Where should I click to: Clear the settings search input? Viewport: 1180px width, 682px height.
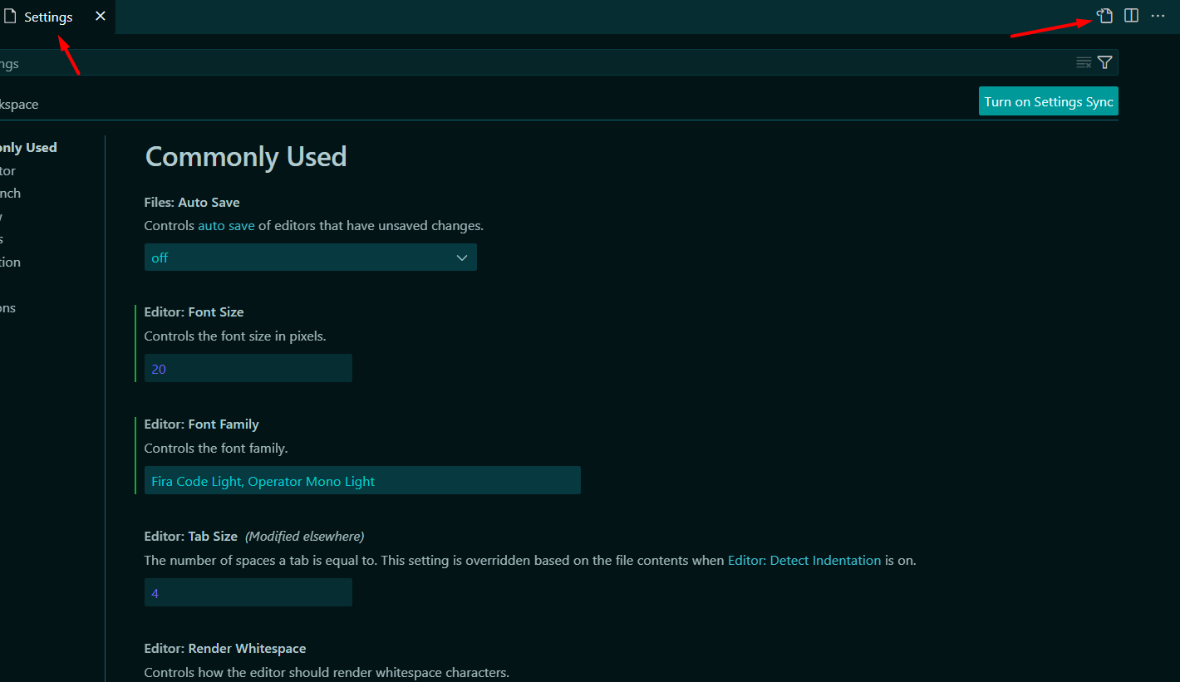(x=1084, y=62)
